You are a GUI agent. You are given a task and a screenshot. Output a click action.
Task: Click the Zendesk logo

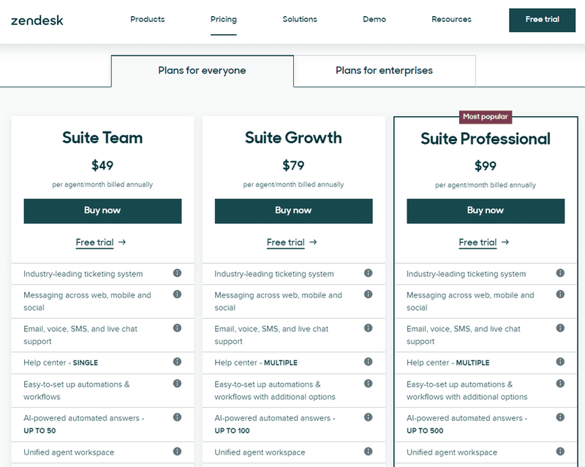(x=39, y=20)
